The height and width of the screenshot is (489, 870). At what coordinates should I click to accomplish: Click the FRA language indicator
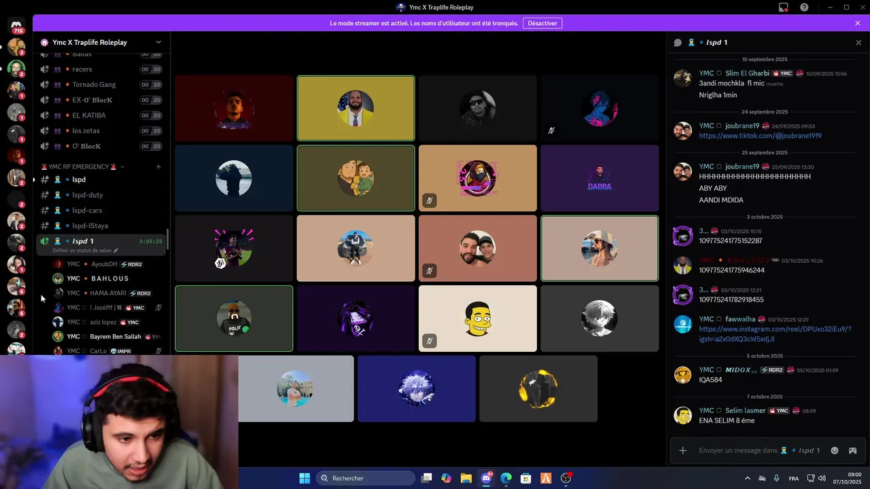(794, 478)
